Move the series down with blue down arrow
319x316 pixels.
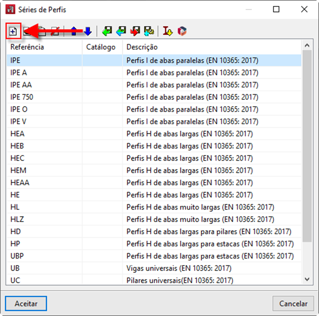88,31
